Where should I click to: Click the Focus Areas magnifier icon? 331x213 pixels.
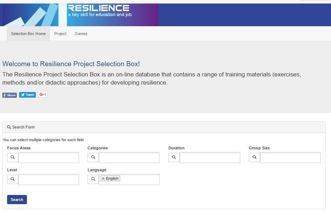[12, 157]
